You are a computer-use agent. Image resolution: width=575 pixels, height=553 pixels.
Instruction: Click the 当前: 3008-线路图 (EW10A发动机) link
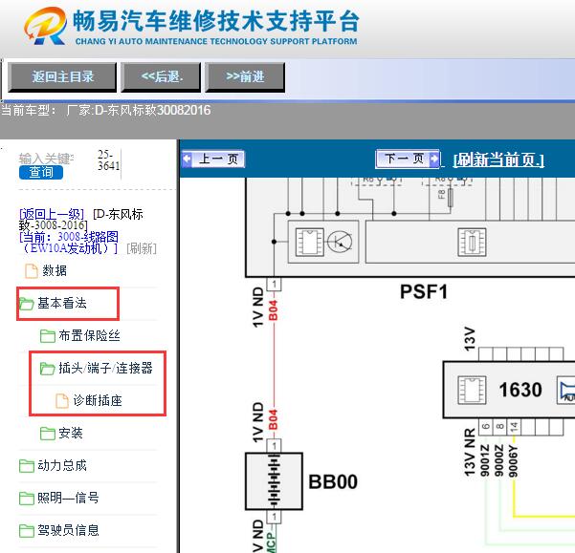point(69,243)
